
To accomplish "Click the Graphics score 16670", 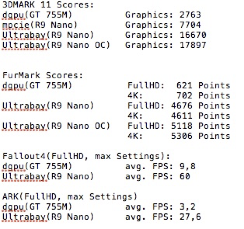I will [193, 35].
